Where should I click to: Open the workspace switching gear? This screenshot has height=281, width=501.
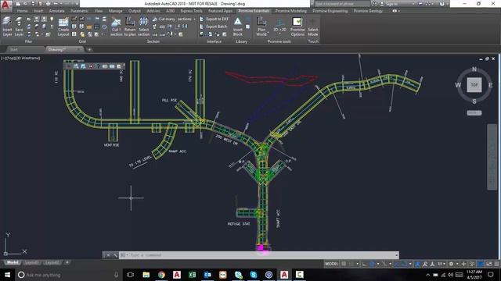click(451, 264)
